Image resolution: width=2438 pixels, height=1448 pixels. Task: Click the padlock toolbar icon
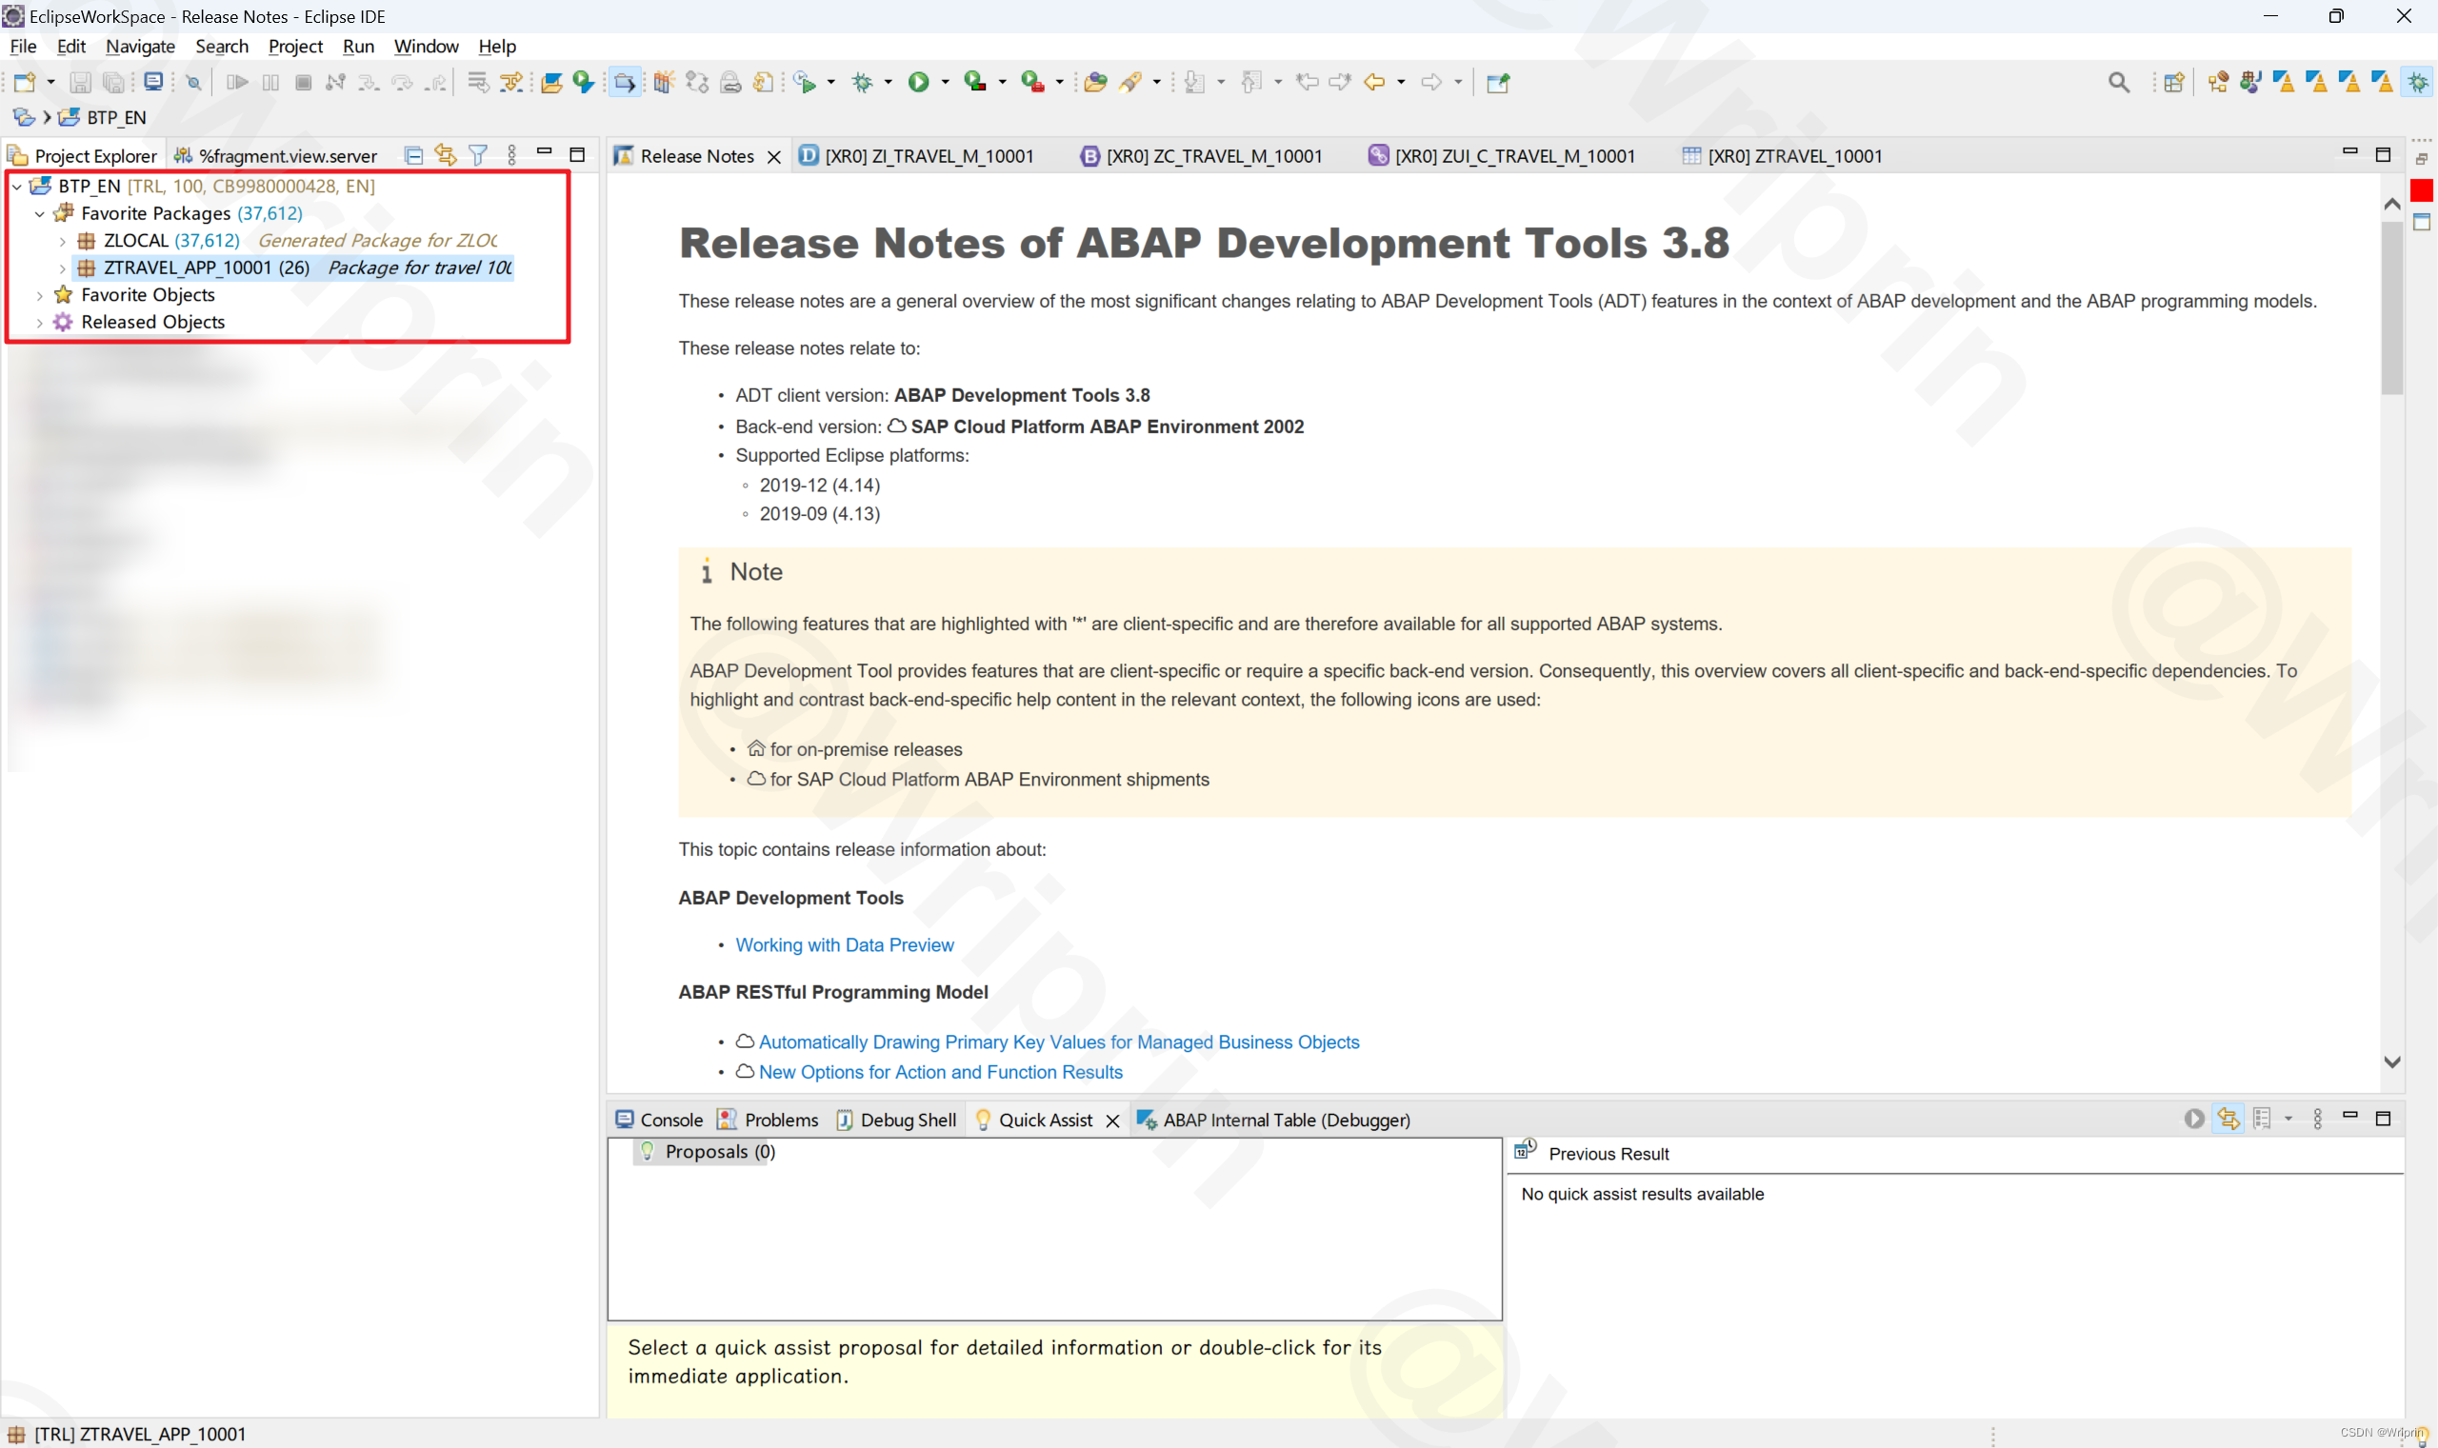click(730, 82)
